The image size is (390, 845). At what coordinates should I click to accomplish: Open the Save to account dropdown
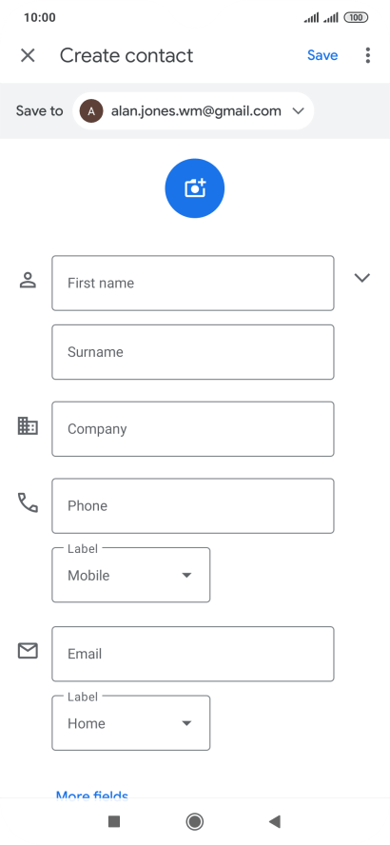(x=193, y=111)
